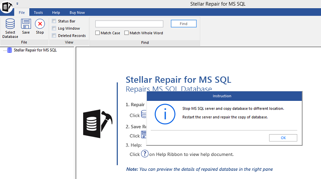
Task: Click the "Note: You can preview" text
Action: pyautogui.click(x=199, y=169)
